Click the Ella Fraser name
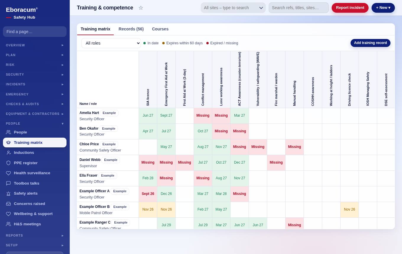 [x=88, y=175]
